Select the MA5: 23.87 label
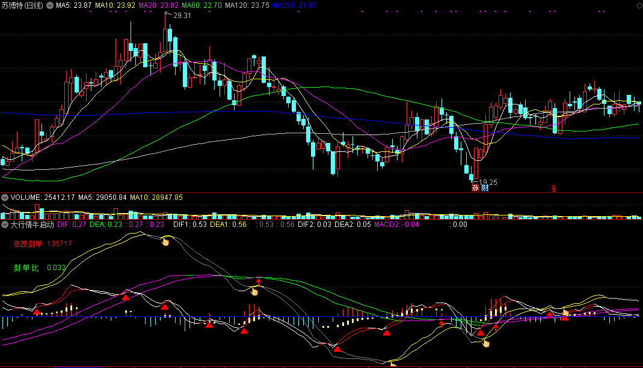The width and height of the screenshot is (643, 368). tap(74, 5)
